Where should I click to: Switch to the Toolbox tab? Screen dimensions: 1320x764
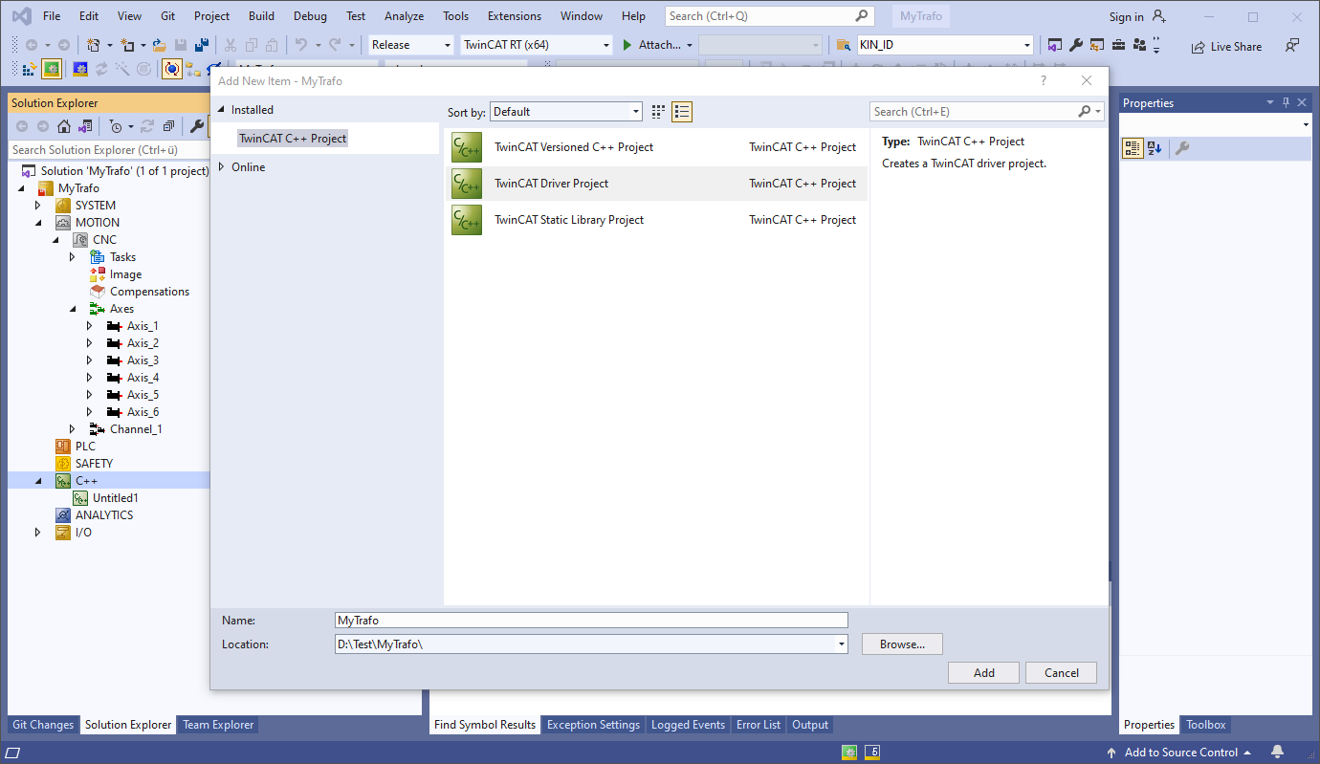1206,725
